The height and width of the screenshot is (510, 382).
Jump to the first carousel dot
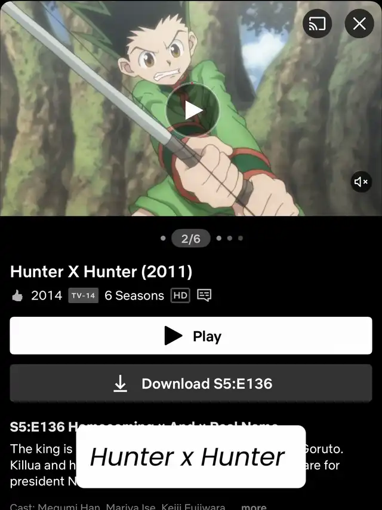click(163, 238)
